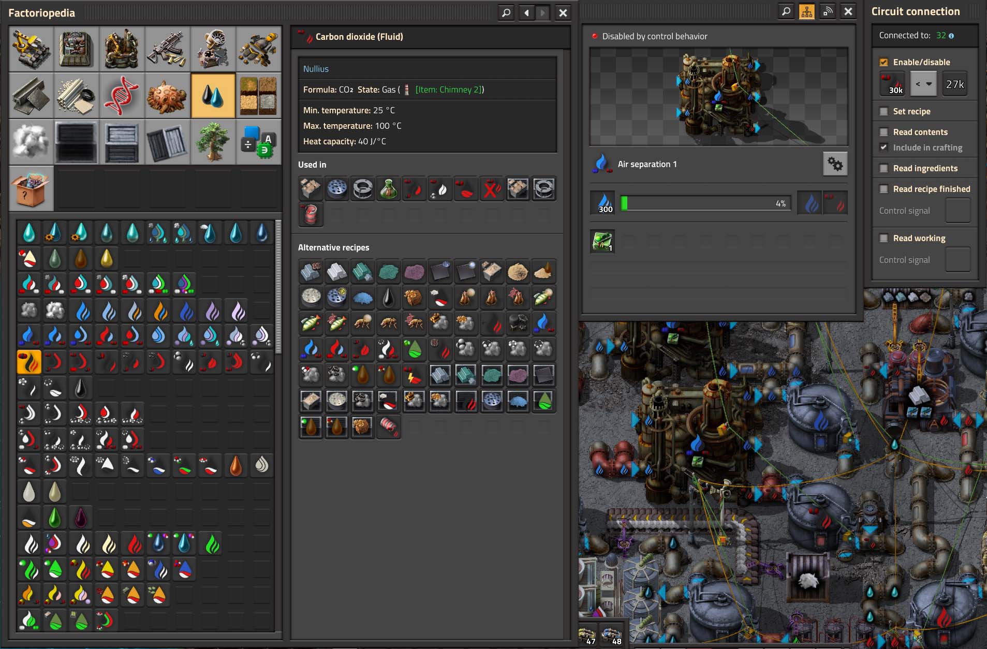This screenshot has width=987, height=649.
Task: Pick control signal for Read recipe finished
Action: coord(957,211)
